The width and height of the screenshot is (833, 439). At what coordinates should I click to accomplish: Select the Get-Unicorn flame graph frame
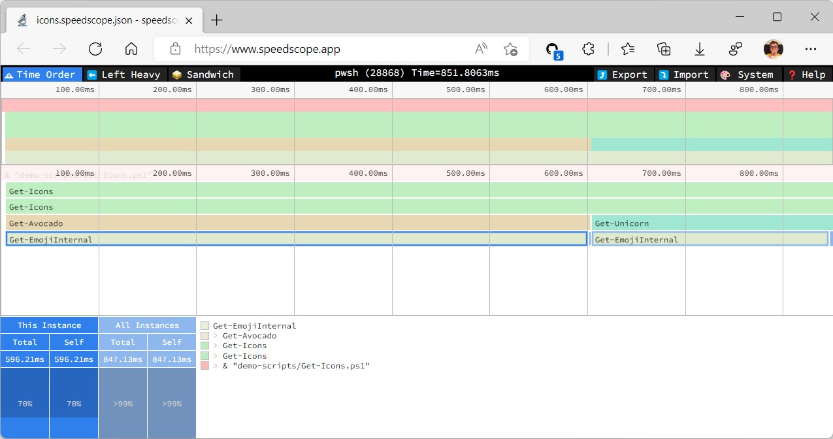pyautogui.click(x=712, y=223)
